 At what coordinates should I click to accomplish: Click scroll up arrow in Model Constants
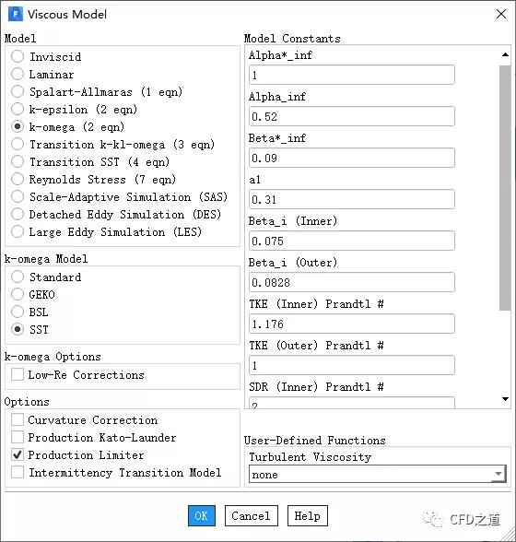pyautogui.click(x=505, y=54)
